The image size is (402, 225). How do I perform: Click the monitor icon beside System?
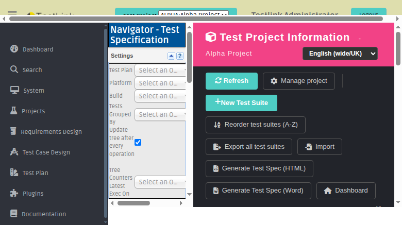[14, 90]
